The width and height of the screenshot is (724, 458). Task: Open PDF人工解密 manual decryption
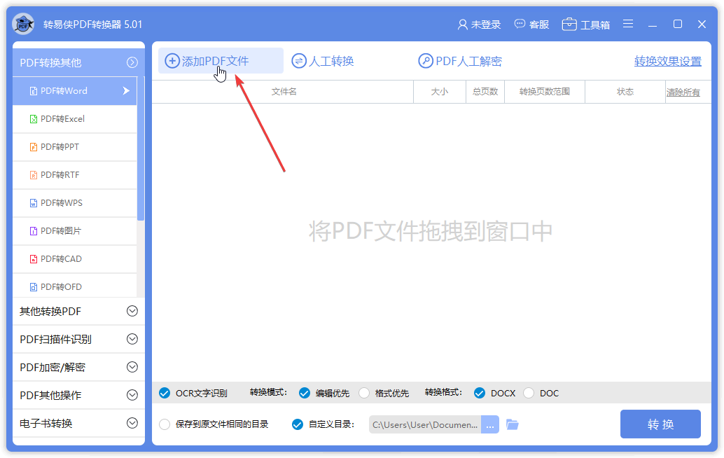(460, 61)
